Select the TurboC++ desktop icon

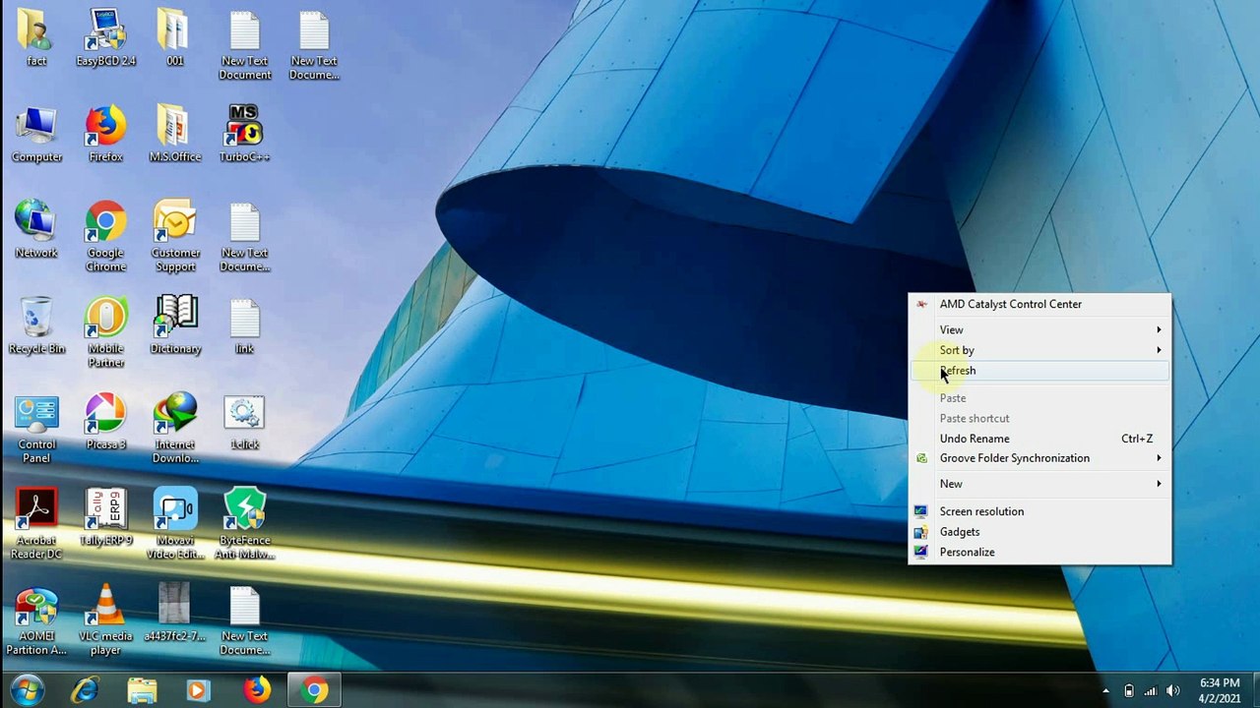click(244, 134)
